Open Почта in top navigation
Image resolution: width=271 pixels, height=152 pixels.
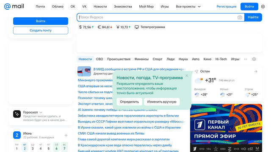[40, 7]
